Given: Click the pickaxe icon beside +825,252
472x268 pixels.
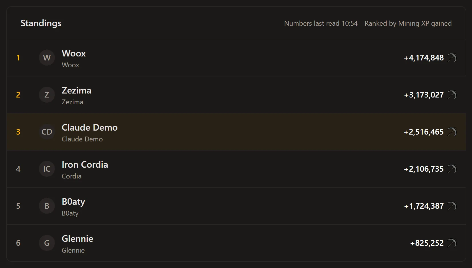Looking at the screenshot, I should [452, 243].
